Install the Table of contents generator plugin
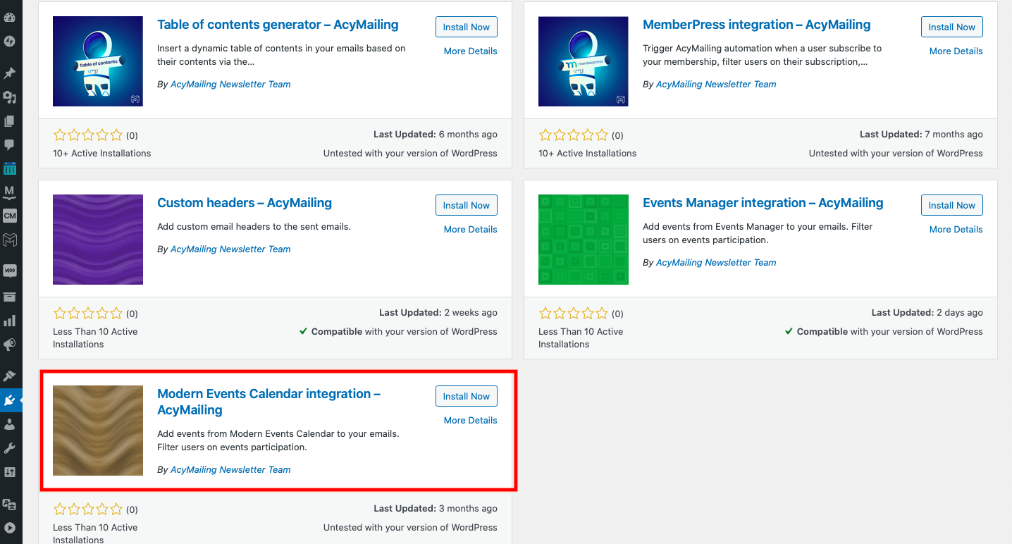1012x544 pixels. point(467,27)
